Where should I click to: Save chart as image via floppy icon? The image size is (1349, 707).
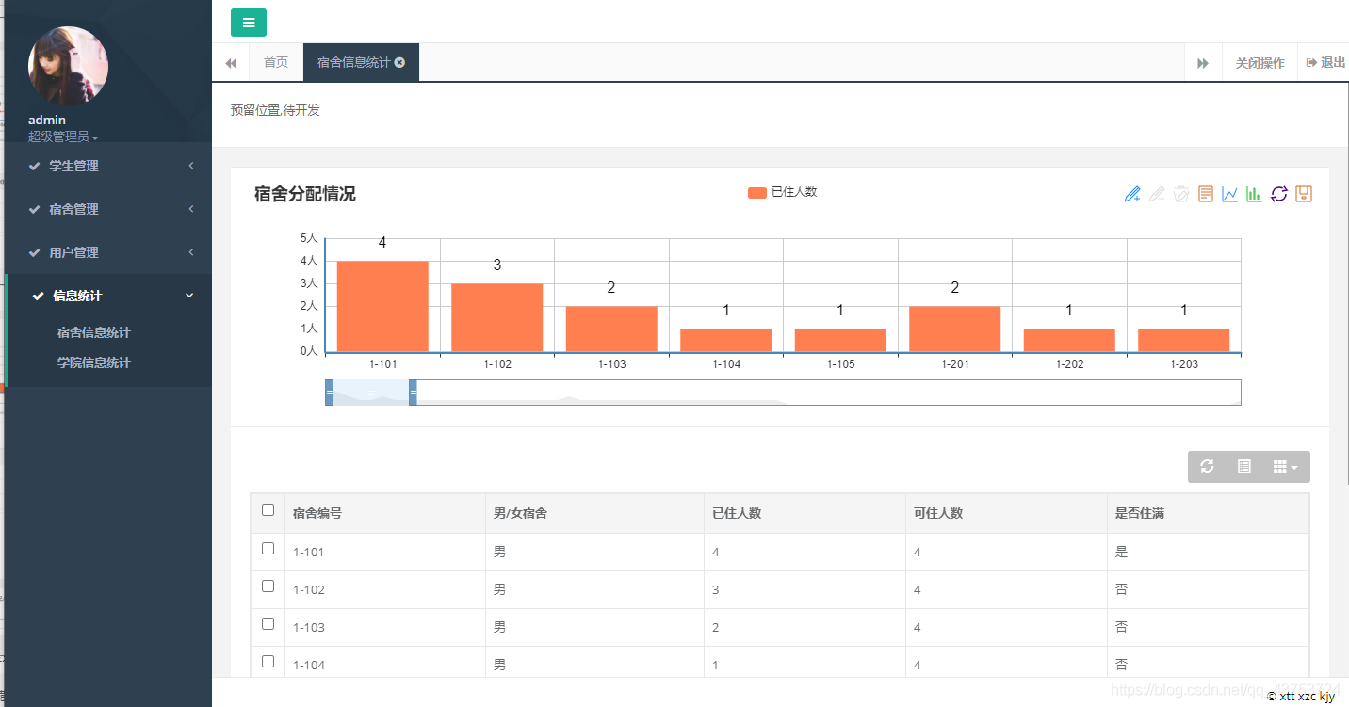(1304, 194)
